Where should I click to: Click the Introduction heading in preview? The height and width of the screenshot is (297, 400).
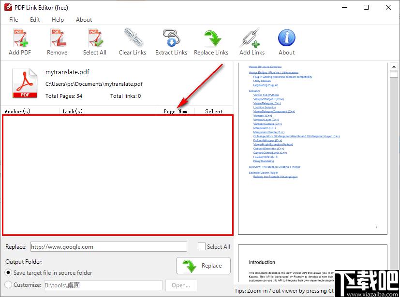[262, 262]
